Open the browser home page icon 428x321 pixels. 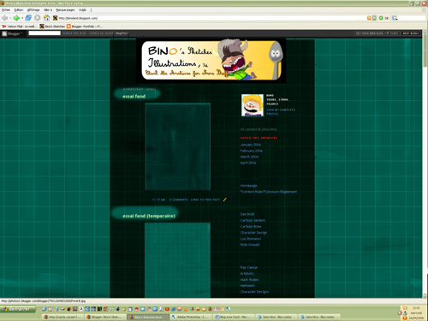coord(46,18)
